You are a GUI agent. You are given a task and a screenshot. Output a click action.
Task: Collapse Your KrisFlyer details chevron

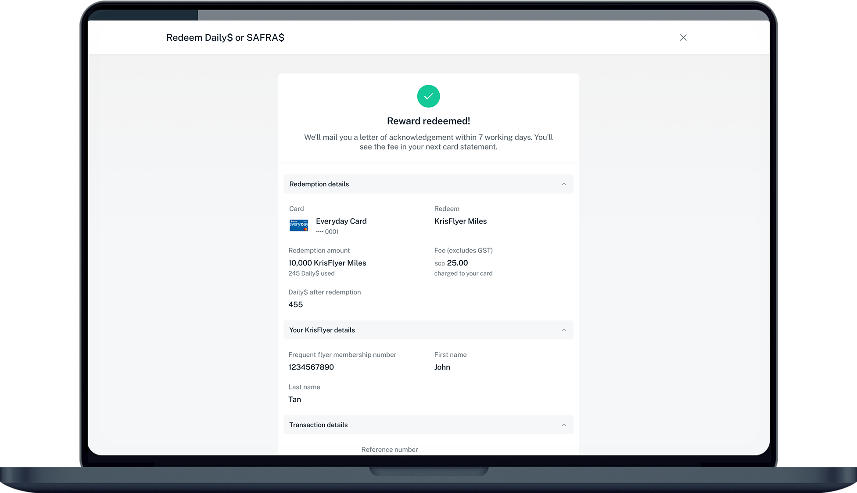(x=564, y=330)
